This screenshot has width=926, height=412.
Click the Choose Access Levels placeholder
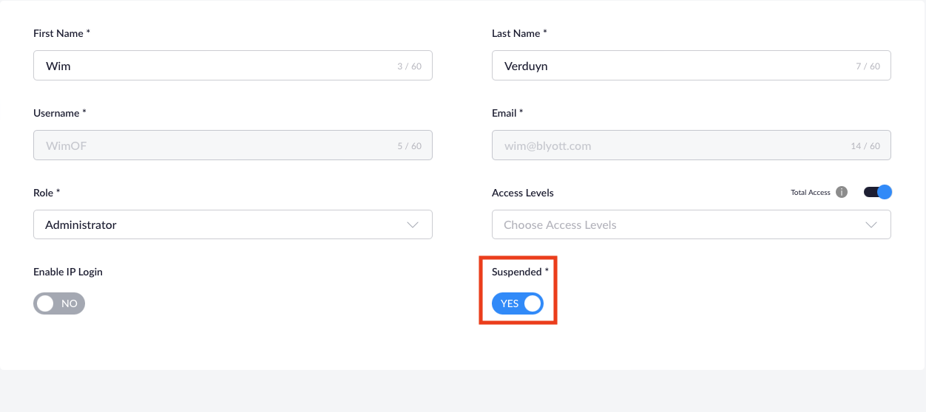[x=560, y=224]
